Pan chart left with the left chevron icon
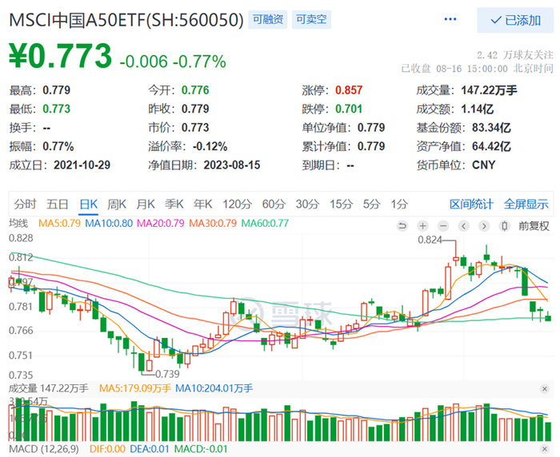Viewport: 560px width, 457px height. (x=463, y=226)
